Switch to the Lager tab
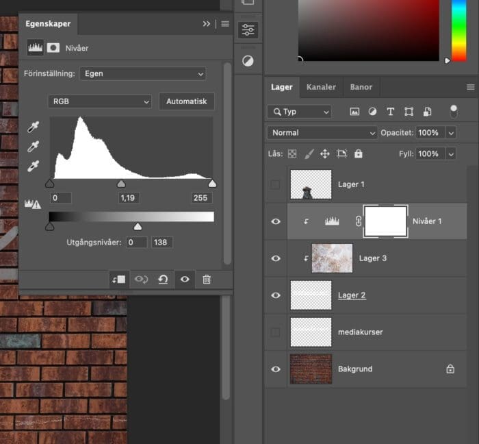Viewport: 479px width, 444px height. tap(282, 87)
